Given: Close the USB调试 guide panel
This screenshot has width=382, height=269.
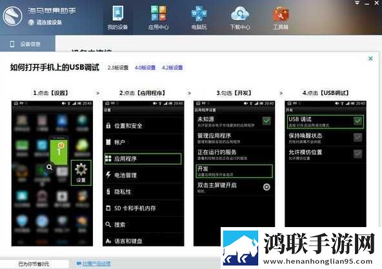Looking at the screenshot, I should [x=370, y=59].
